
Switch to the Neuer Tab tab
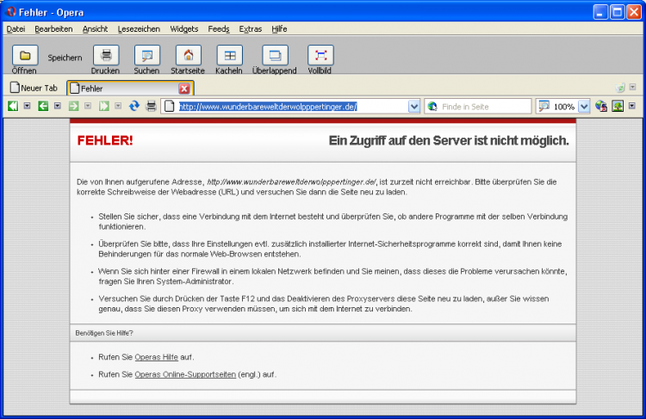pos(34,88)
